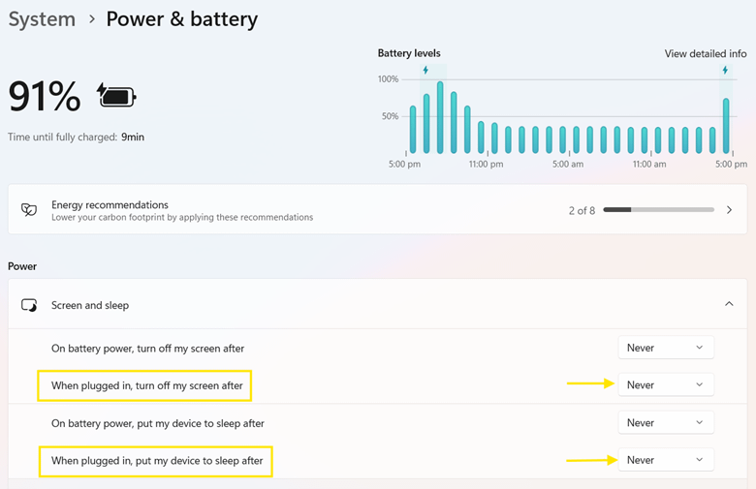Click the chevron arrow on Energy recommendations
Viewport: 756px width, 489px height.
point(729,209)
